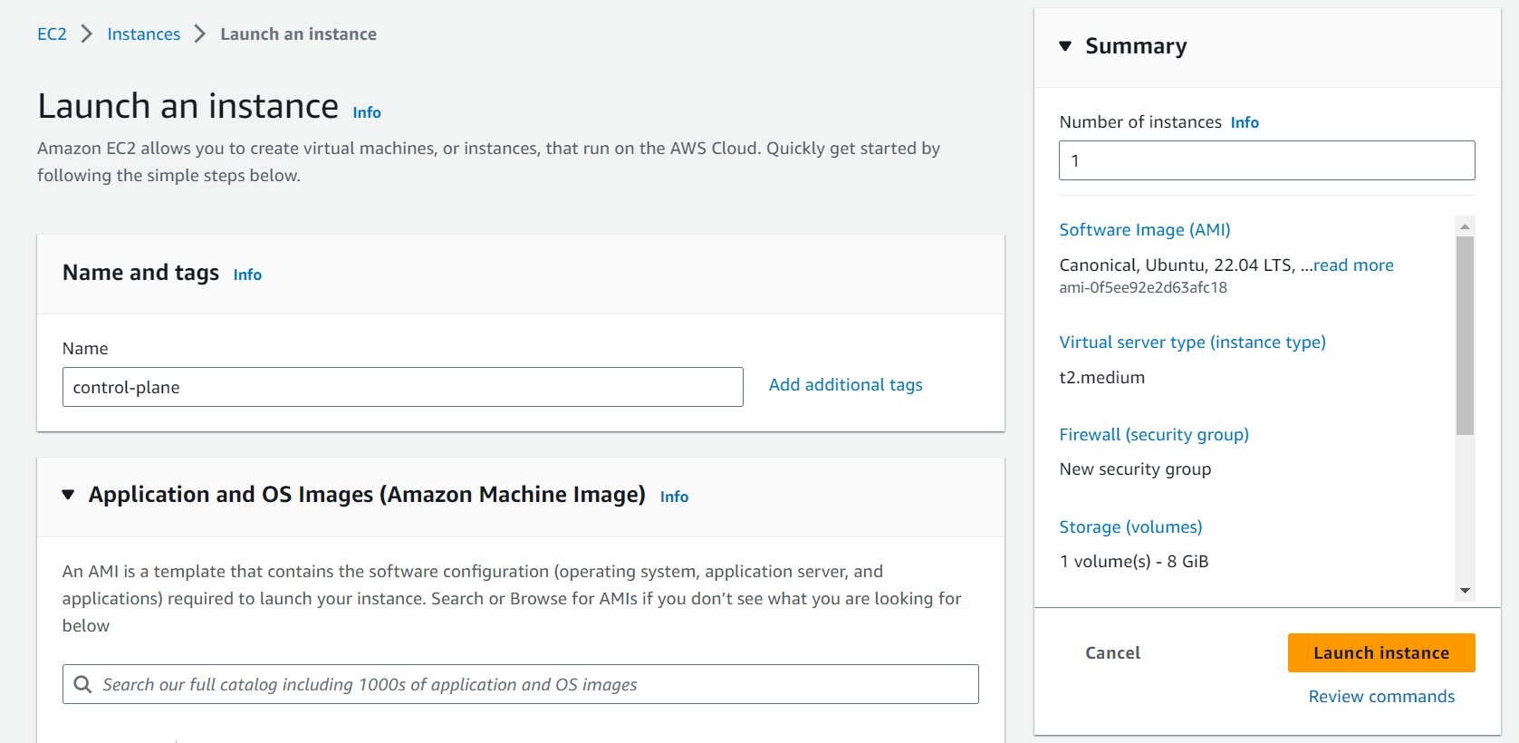
Task: Click read more for Ubuntu AMI
Action: (x=1353, y=265)
